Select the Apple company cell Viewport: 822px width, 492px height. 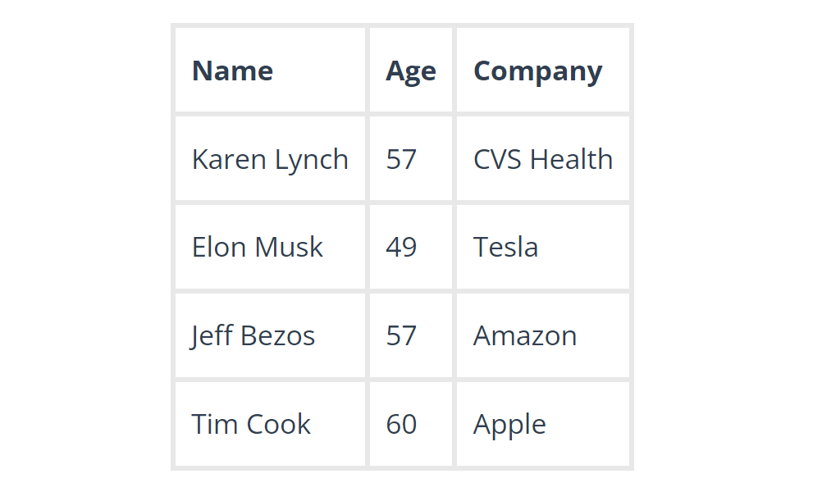509,425
